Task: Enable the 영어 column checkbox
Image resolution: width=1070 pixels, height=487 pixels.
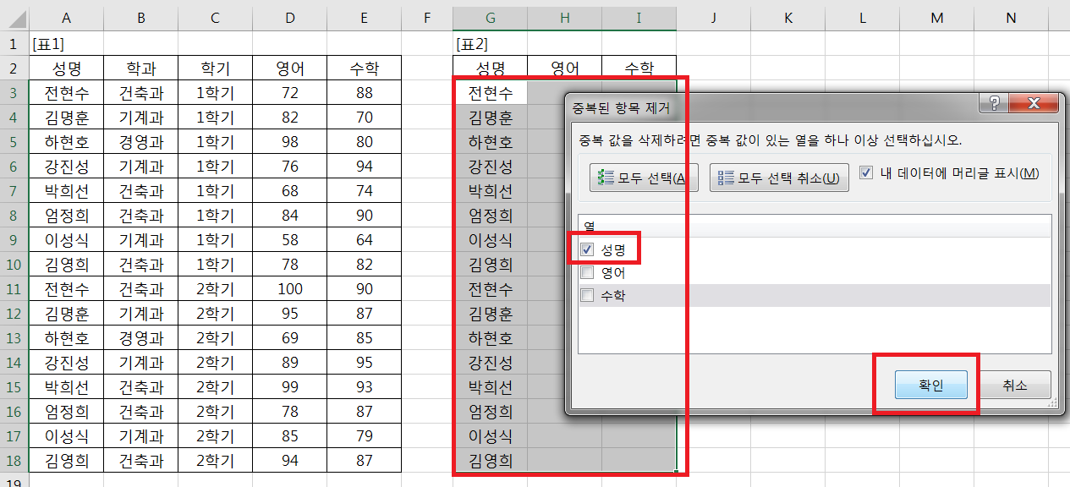Action: (x=587, y=273)
